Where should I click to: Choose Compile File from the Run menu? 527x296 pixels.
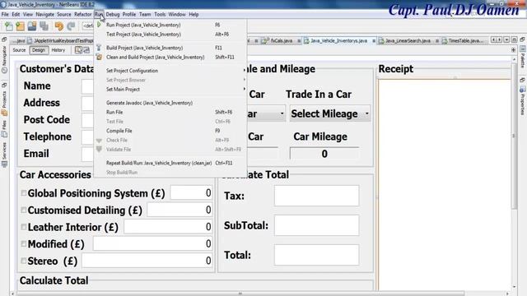click(x=170, y=131)
